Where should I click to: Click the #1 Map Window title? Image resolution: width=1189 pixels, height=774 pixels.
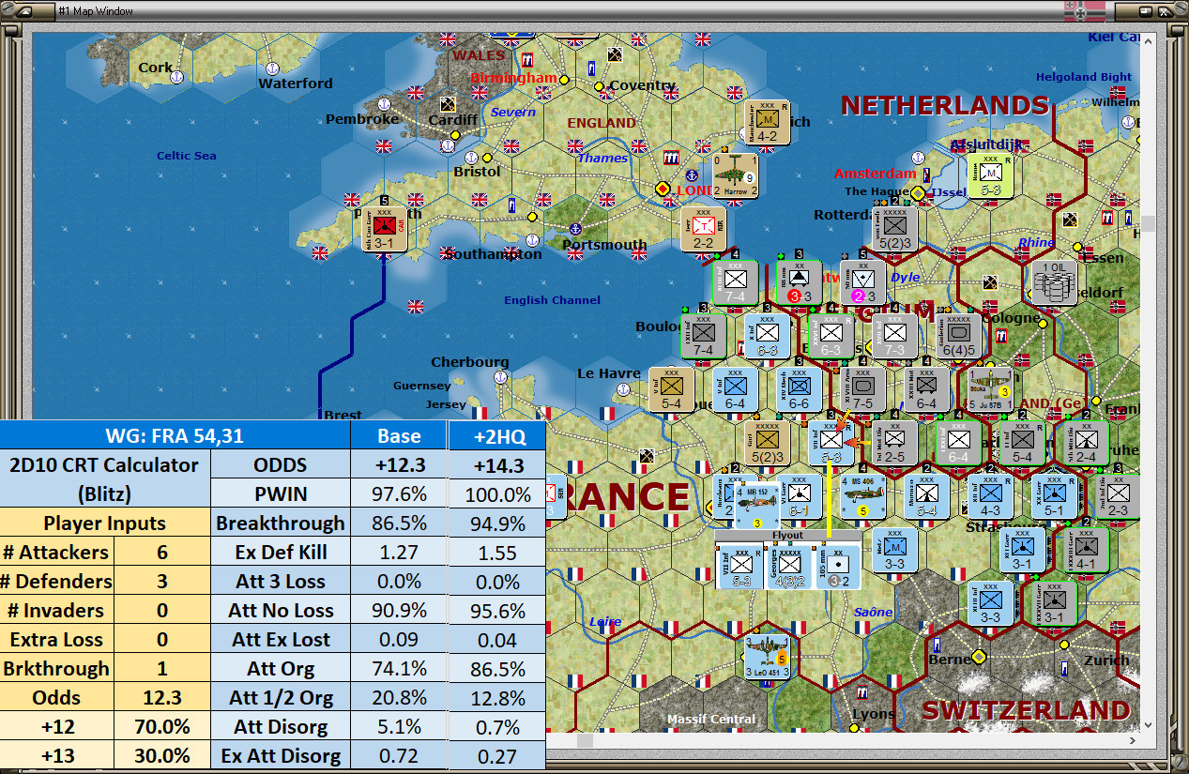click(95, 11)
